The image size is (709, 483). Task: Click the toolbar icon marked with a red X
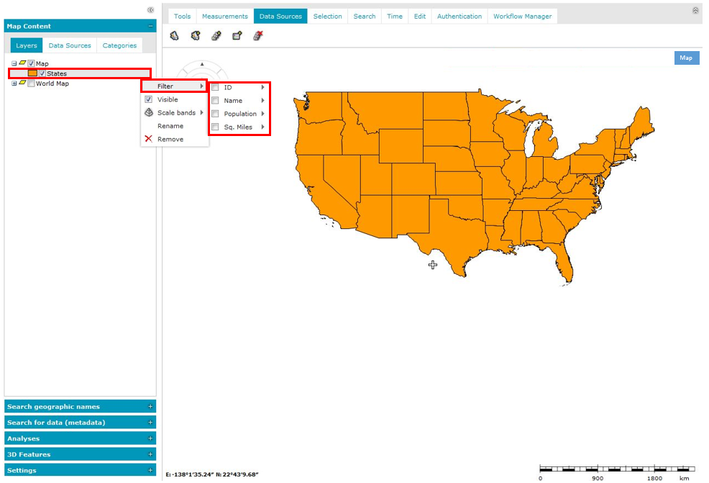tap(257, 35)
